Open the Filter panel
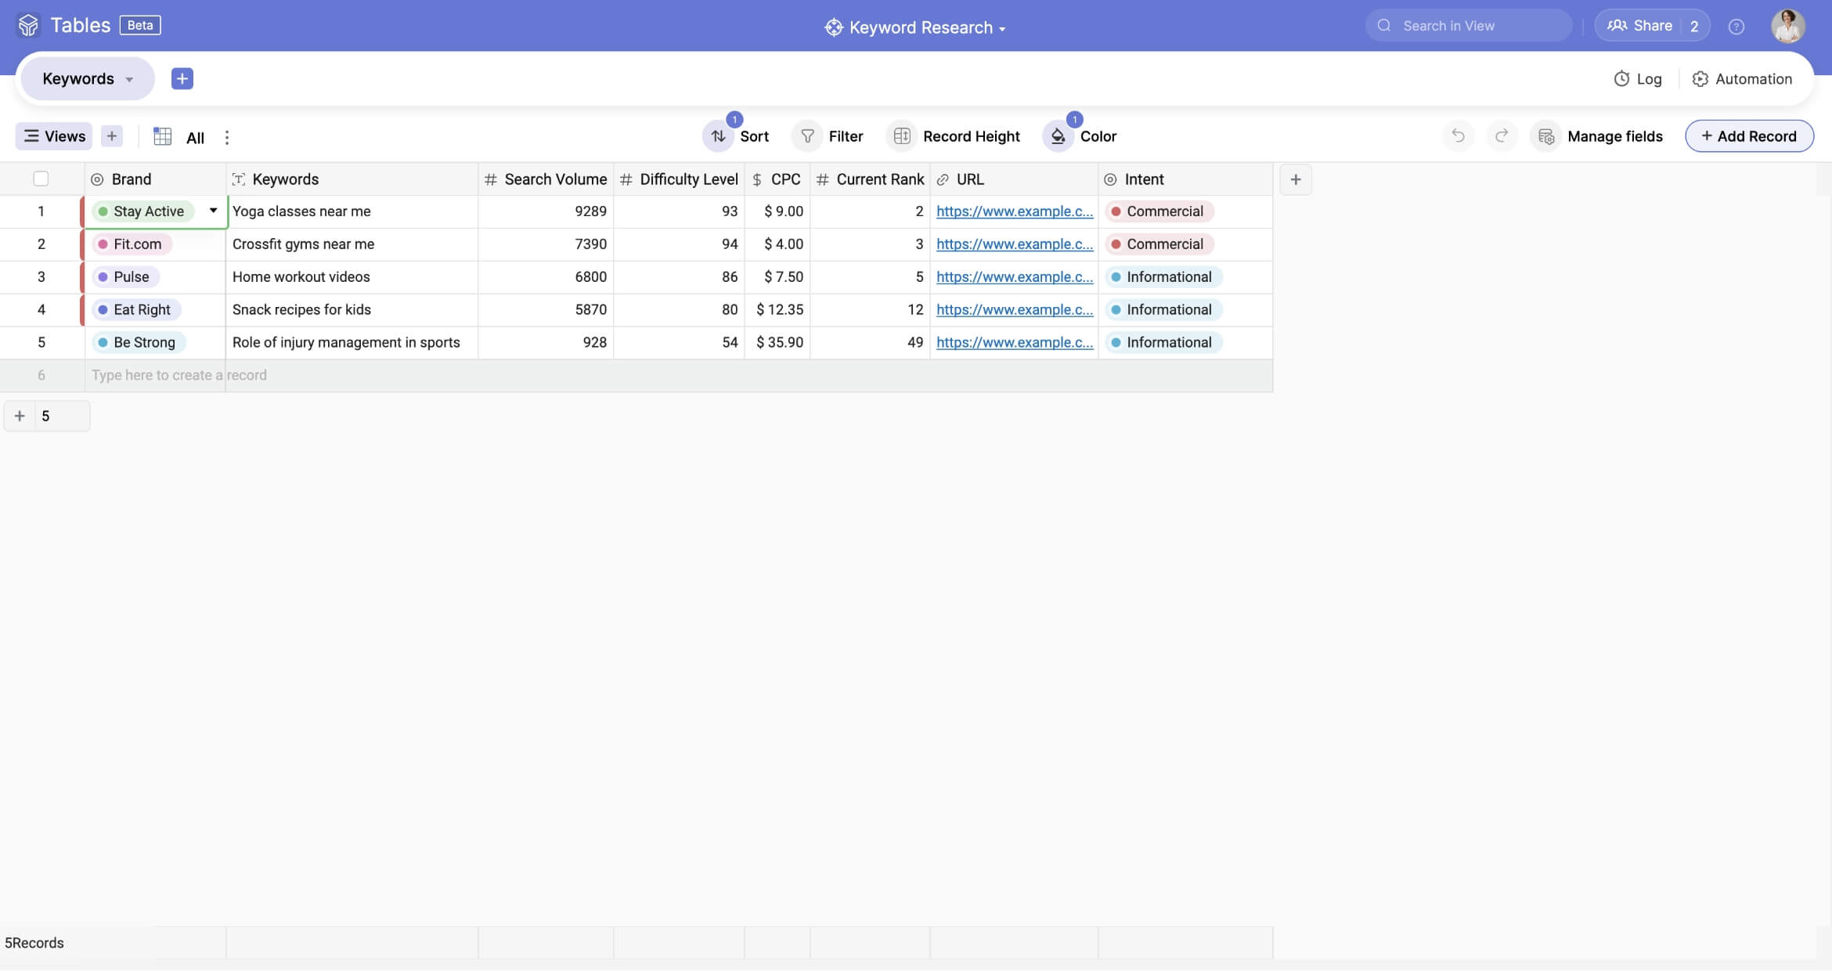This screenshot has height=971, width=1832. click(828, 136)
